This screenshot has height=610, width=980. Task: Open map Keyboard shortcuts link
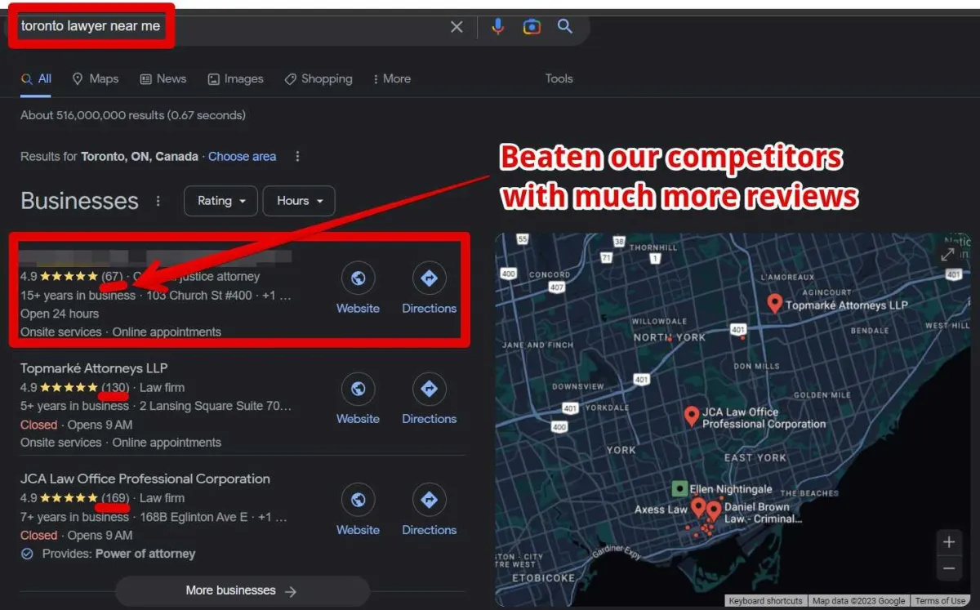click(x=765, y=601)
